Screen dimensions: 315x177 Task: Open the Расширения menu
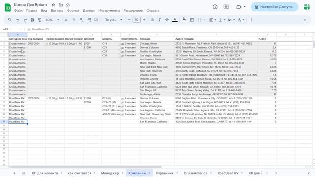click(x=133, y=11)
